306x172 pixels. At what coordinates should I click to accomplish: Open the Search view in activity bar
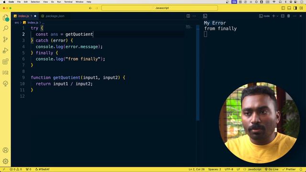click(x=5, y=29)
